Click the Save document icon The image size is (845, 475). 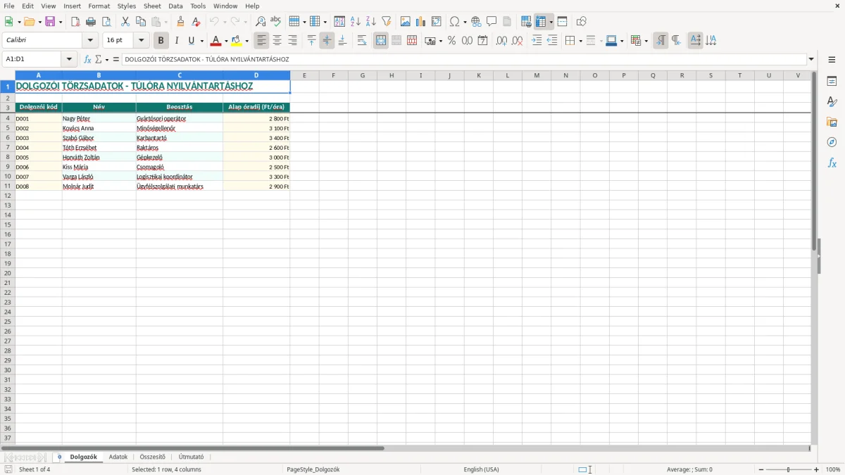pyautogui.click(x=50, y=22)
